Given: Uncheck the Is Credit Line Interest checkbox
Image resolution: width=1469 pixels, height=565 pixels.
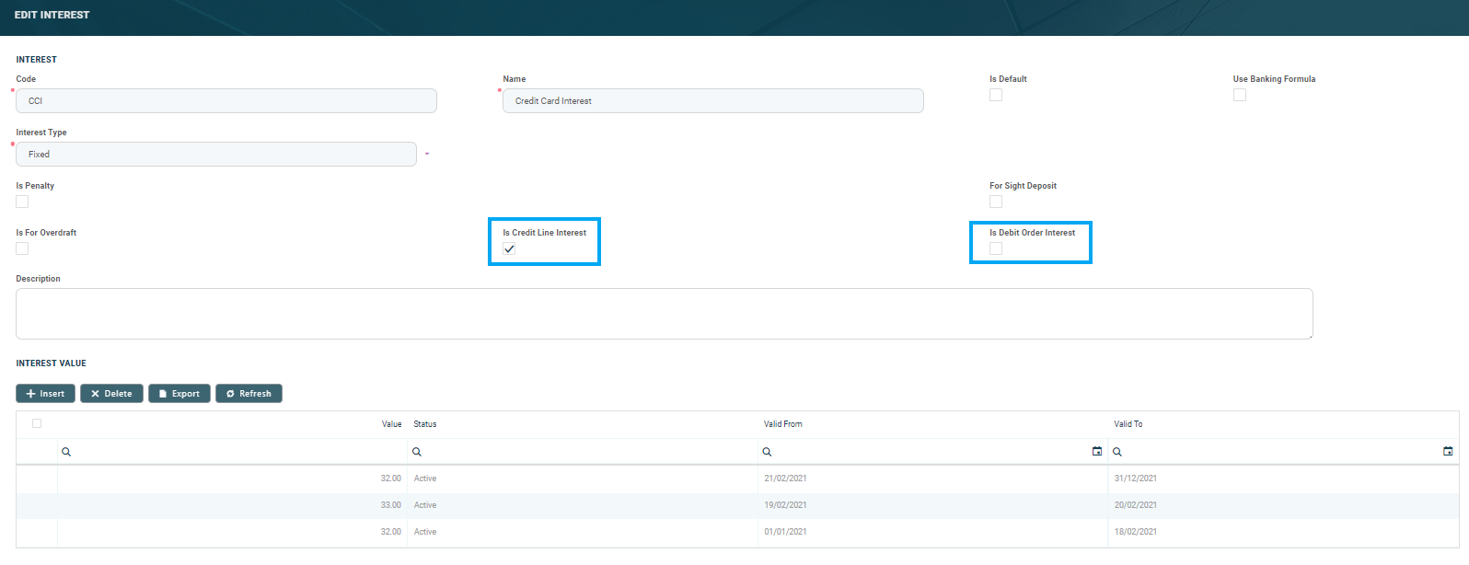Looking at the screenshot, I should click(x=509, y=248).
